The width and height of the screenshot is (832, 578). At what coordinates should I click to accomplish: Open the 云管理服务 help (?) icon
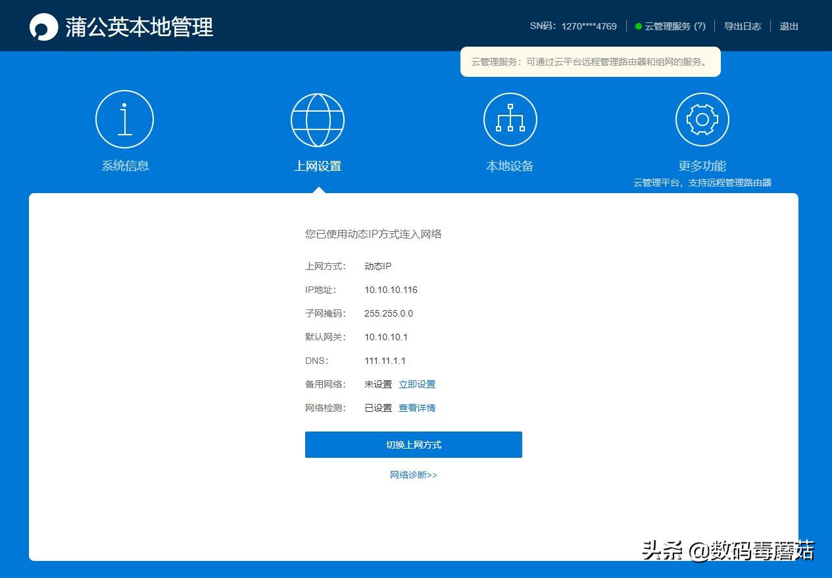point(700,26)
